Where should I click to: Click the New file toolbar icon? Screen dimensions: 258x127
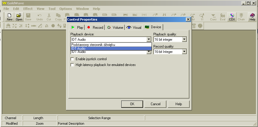(x=10, y=17)
